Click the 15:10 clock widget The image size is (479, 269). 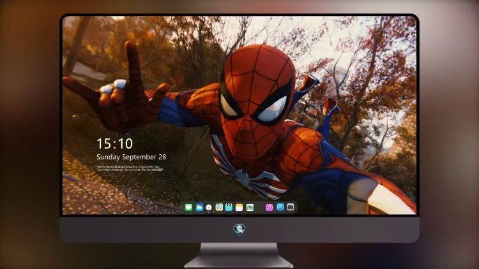click(114, 143)
